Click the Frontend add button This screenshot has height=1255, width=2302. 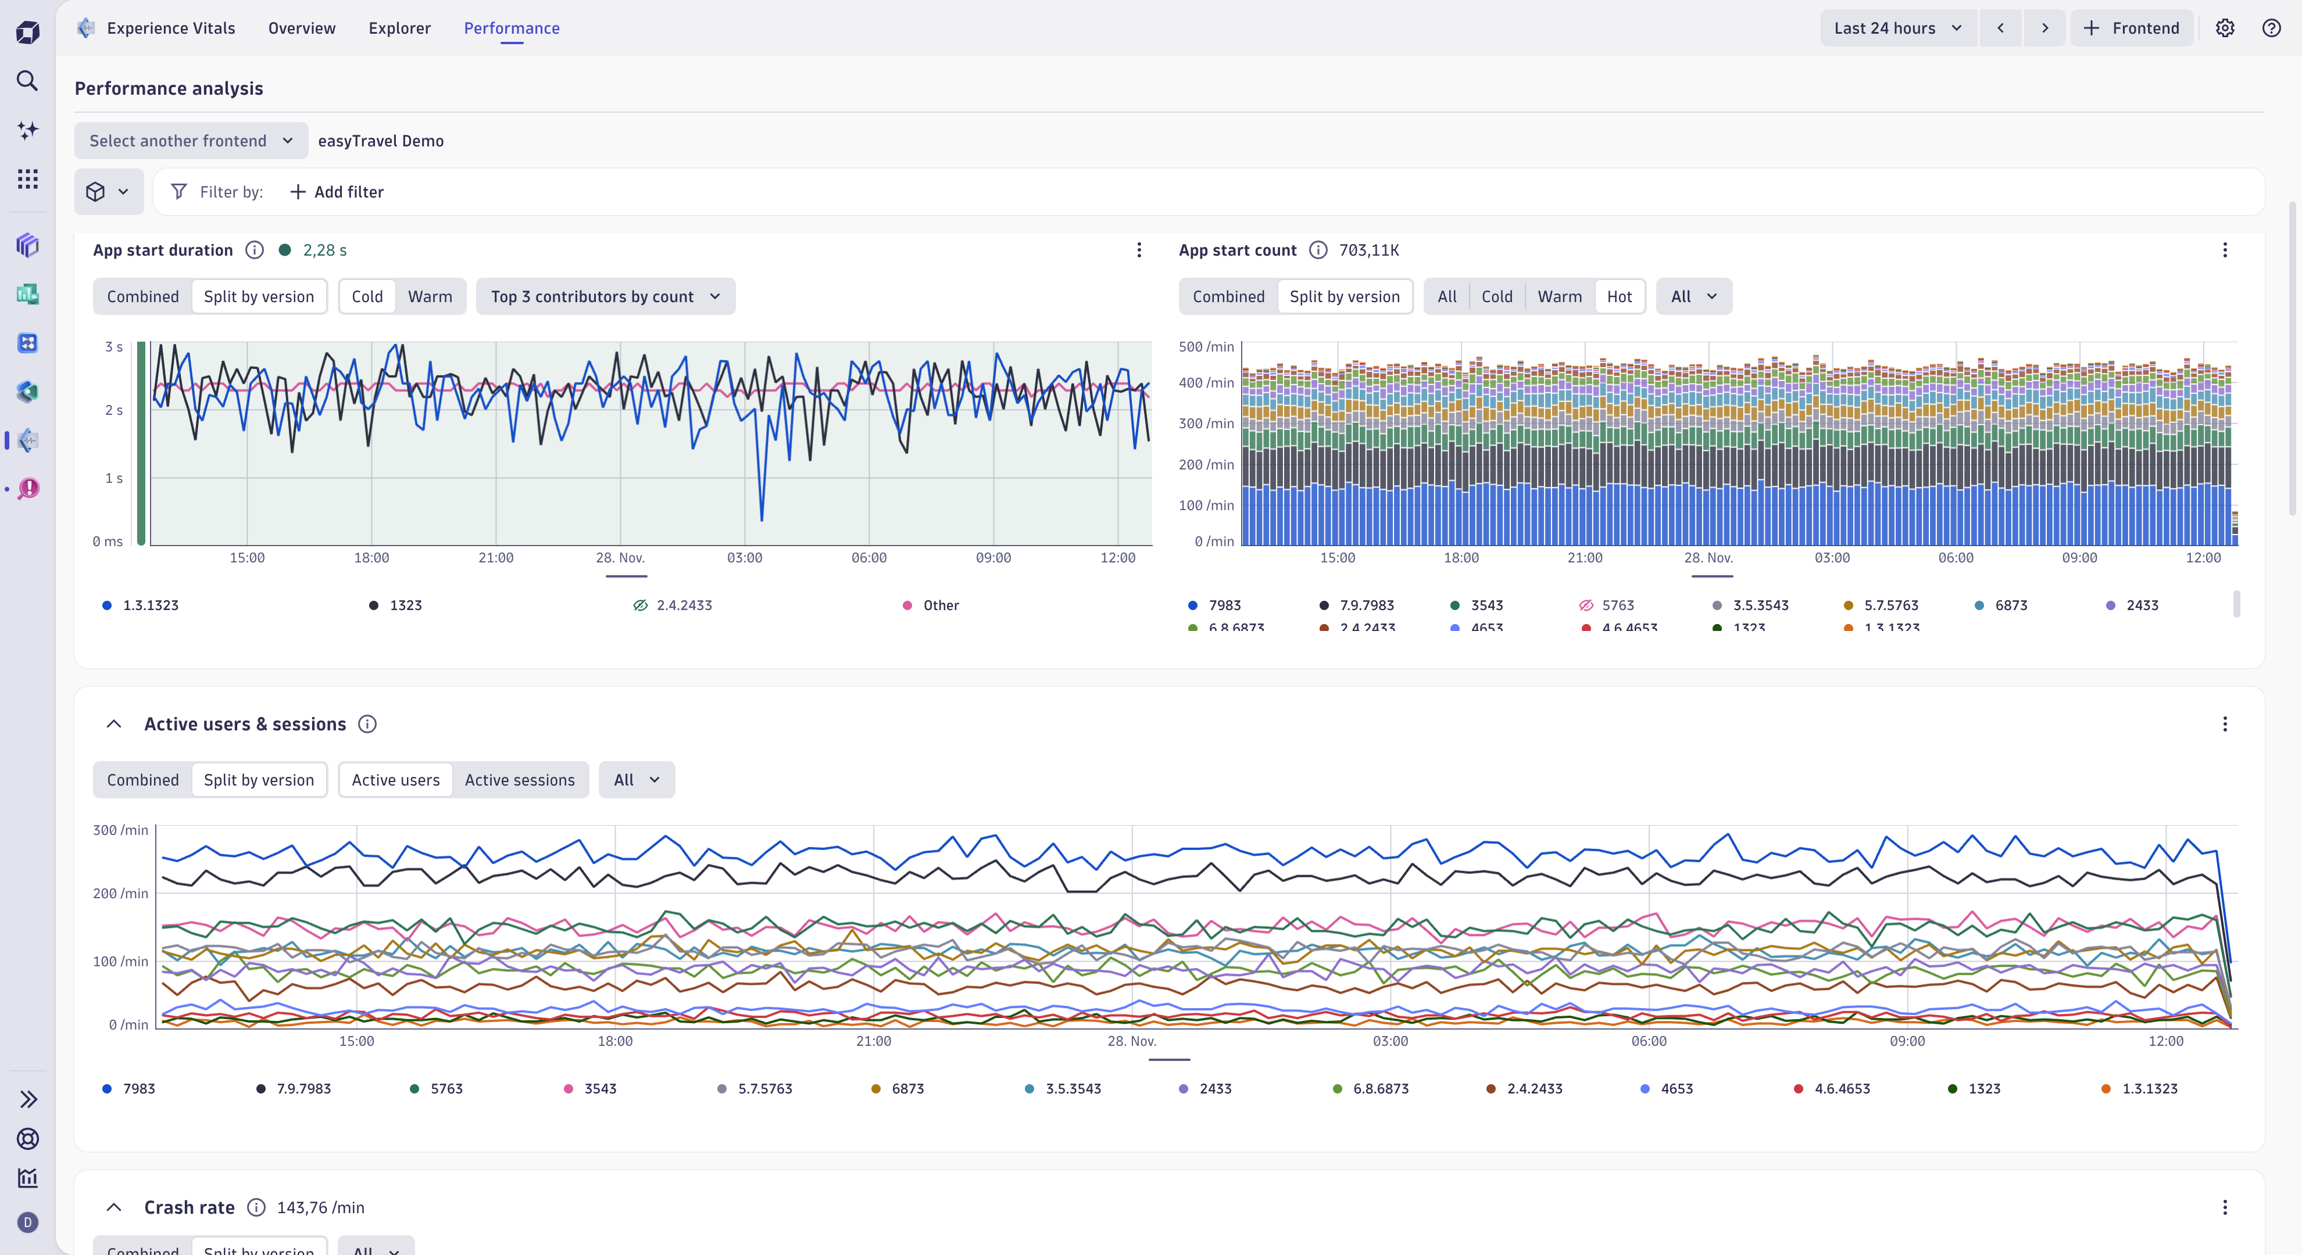(2131, 28)
